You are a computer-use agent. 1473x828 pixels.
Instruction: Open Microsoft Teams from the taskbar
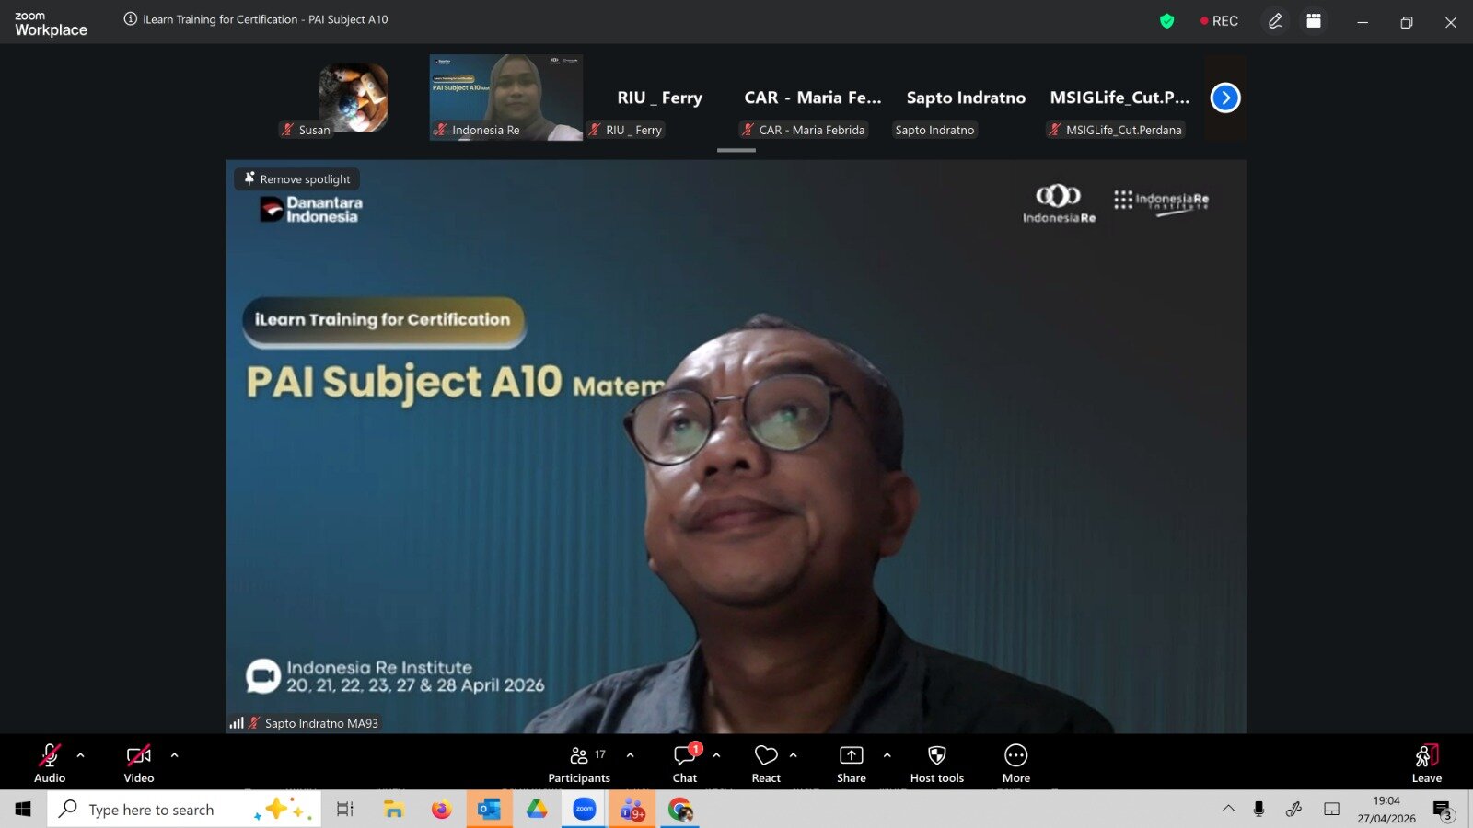[632, 810]
